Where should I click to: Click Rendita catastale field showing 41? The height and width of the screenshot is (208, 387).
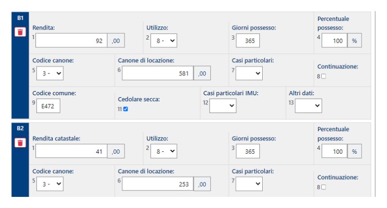[x=71, y=151]
